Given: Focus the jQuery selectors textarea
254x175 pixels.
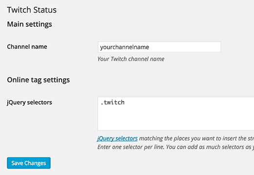Looking at the screenshot, I should click(x=176, y=114).
